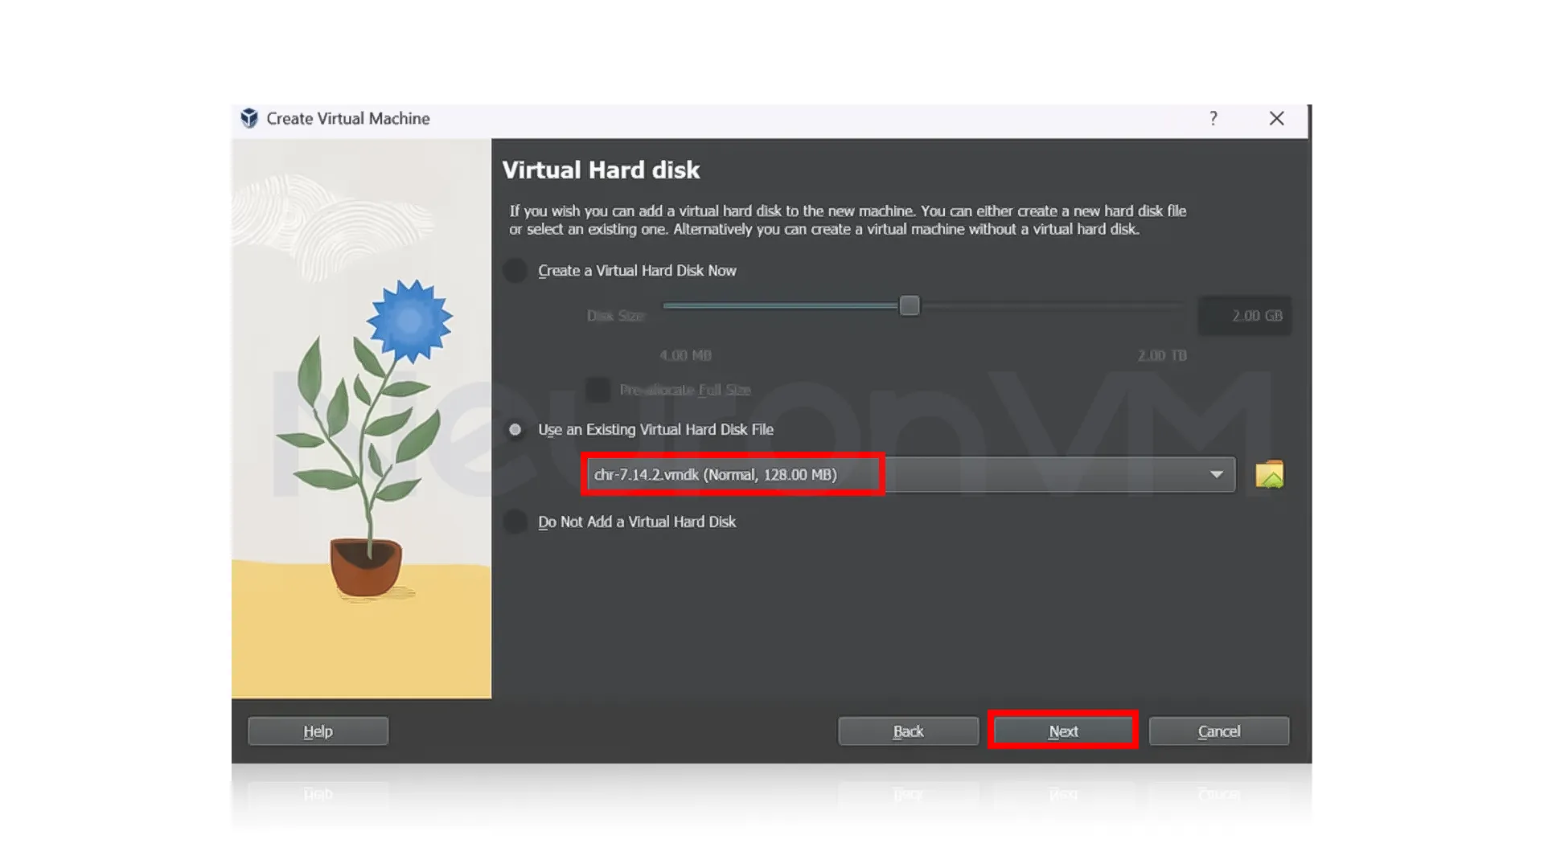Click the plant illustration image
The image size is (1544, 868).
pos(362,418)
